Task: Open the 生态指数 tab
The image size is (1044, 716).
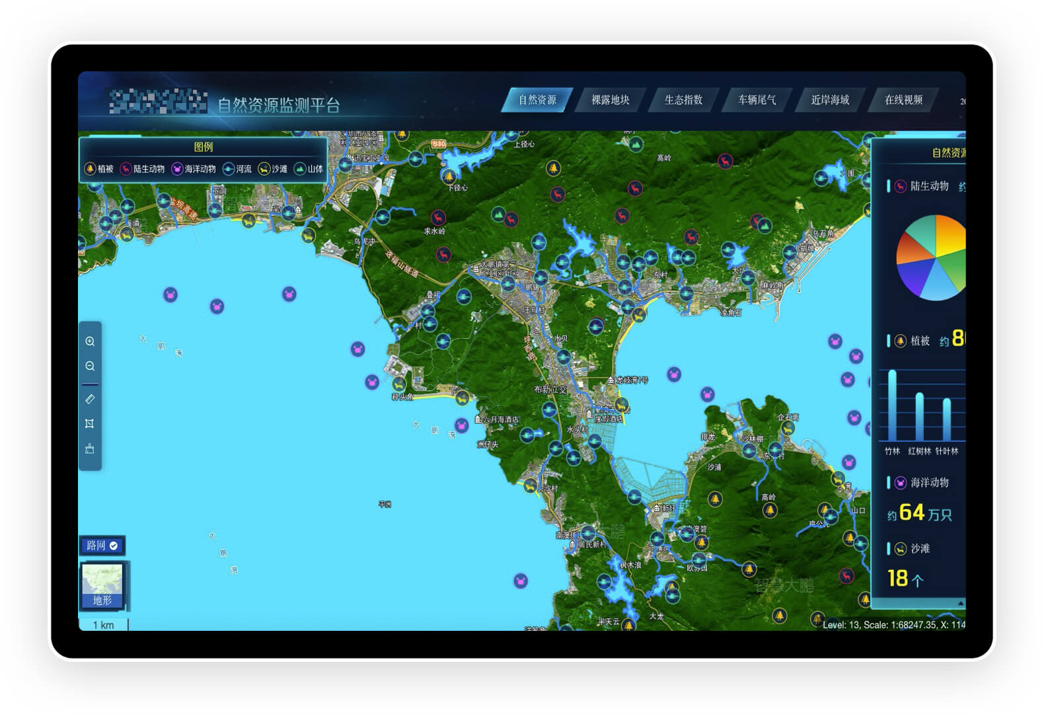Action: [683, 100]
